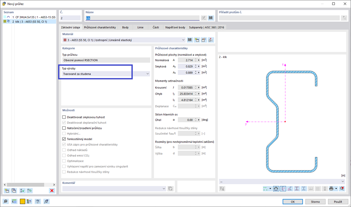Toggle Deaktivovat deplanační tuhost checkbox
This screenshot has width=351, height=207.
(64, 123)
